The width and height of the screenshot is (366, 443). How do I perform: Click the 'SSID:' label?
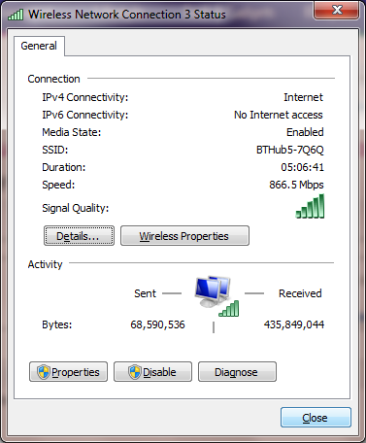pos(55,150)
